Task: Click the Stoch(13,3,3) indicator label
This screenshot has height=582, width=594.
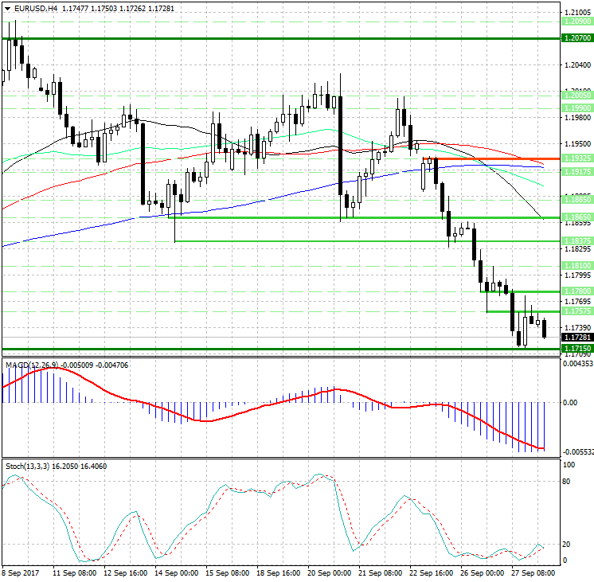Action: 28,466
